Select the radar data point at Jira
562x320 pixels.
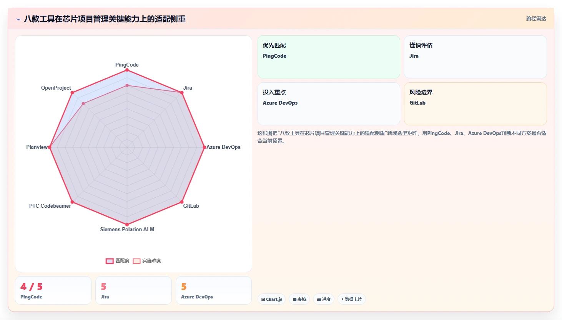[x=182, y=92]
